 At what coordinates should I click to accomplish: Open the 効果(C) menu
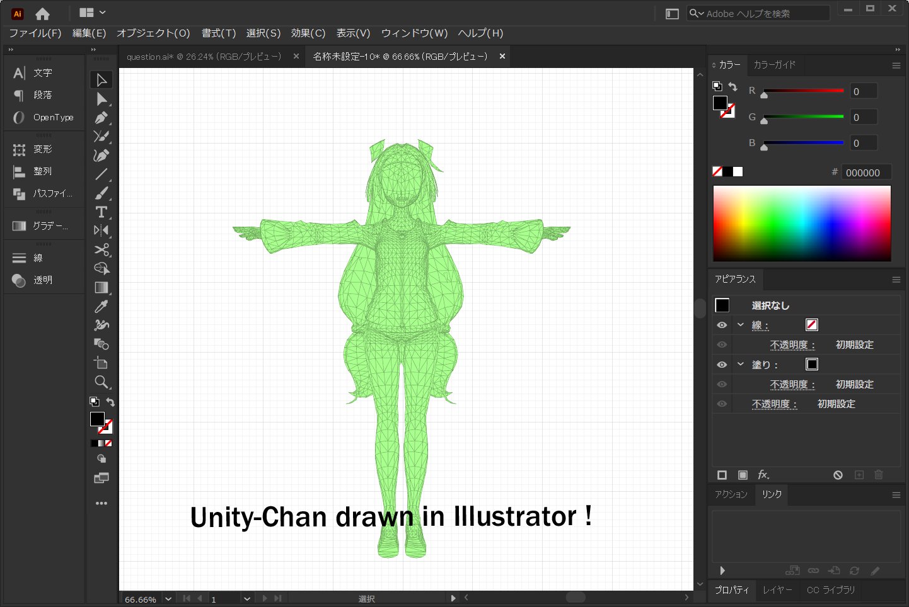tap(308, 33)
